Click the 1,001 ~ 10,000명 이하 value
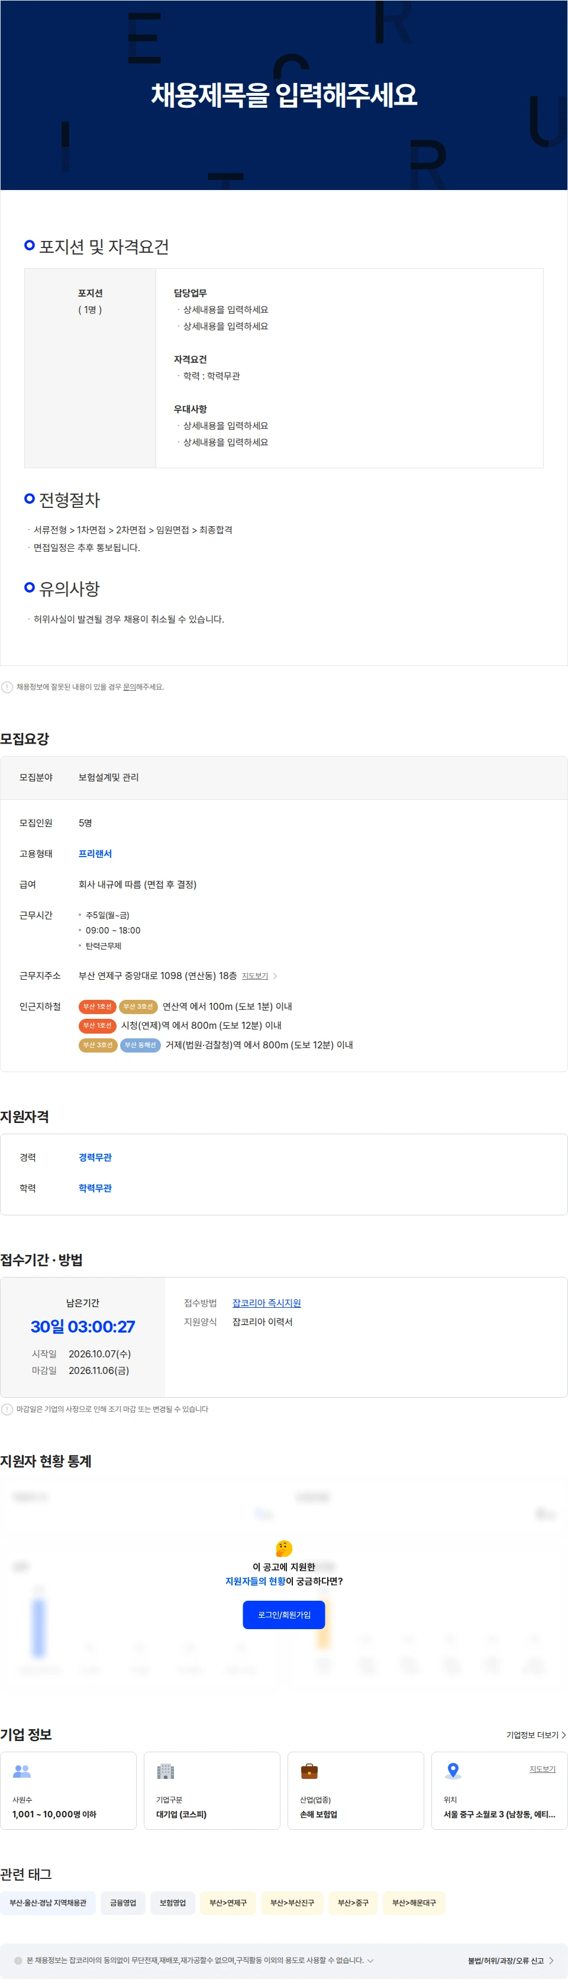This screenshot has height=1979, width=568. coord(54,1814)
